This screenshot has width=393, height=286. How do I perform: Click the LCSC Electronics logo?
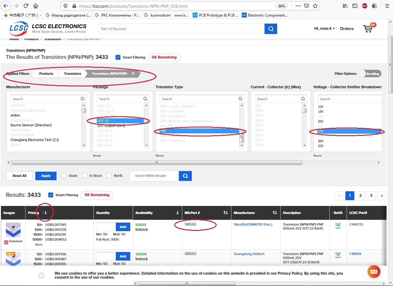tap(48, 29)
